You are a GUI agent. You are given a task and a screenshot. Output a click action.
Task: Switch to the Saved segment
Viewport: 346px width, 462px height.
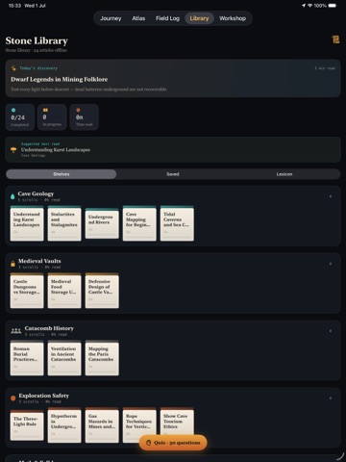coord(173,174)
